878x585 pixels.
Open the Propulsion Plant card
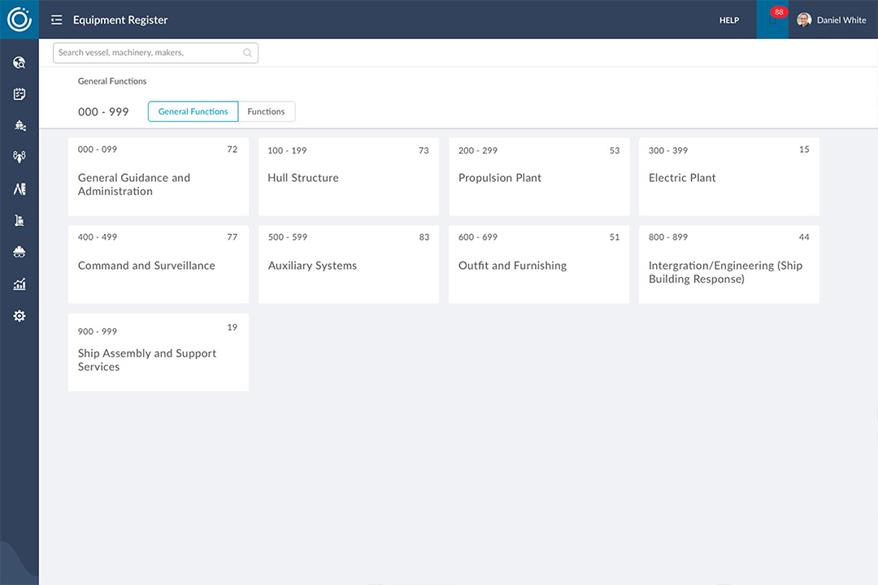point(538,177)
